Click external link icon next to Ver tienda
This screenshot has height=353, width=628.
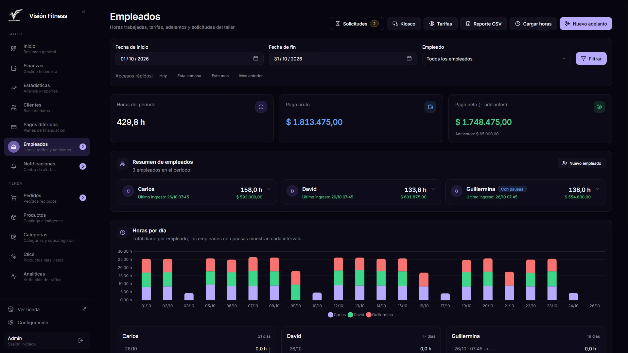pyautogui.click(x=84, y=309)
